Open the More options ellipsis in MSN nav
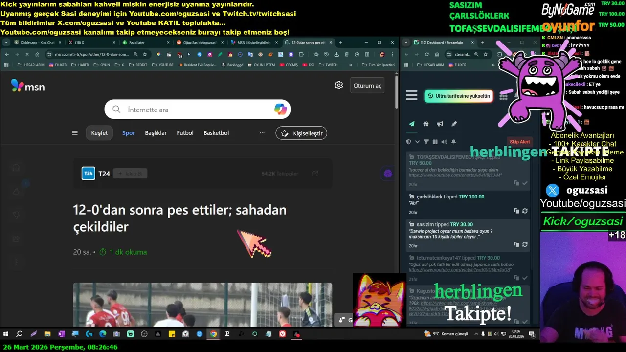 [262, 133]
